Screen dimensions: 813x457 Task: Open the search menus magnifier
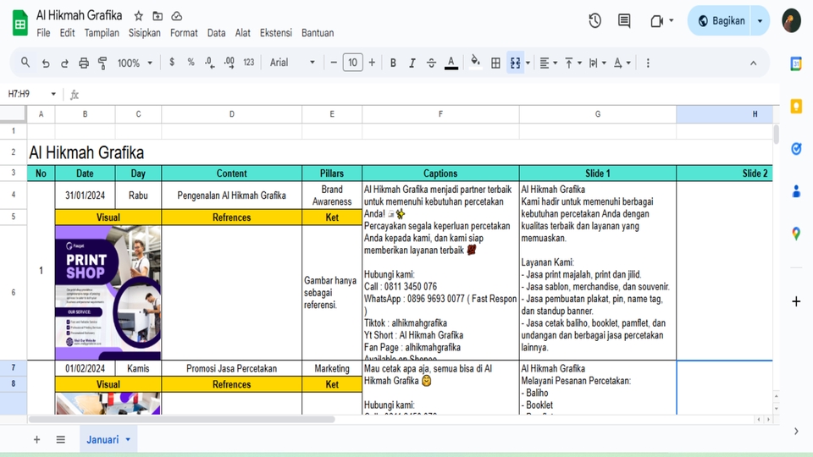[x=25, y=63]
